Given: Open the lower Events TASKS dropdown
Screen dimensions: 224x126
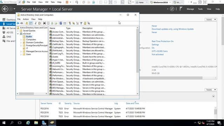Looking at the screenshot, I should (x=211, y=90).
